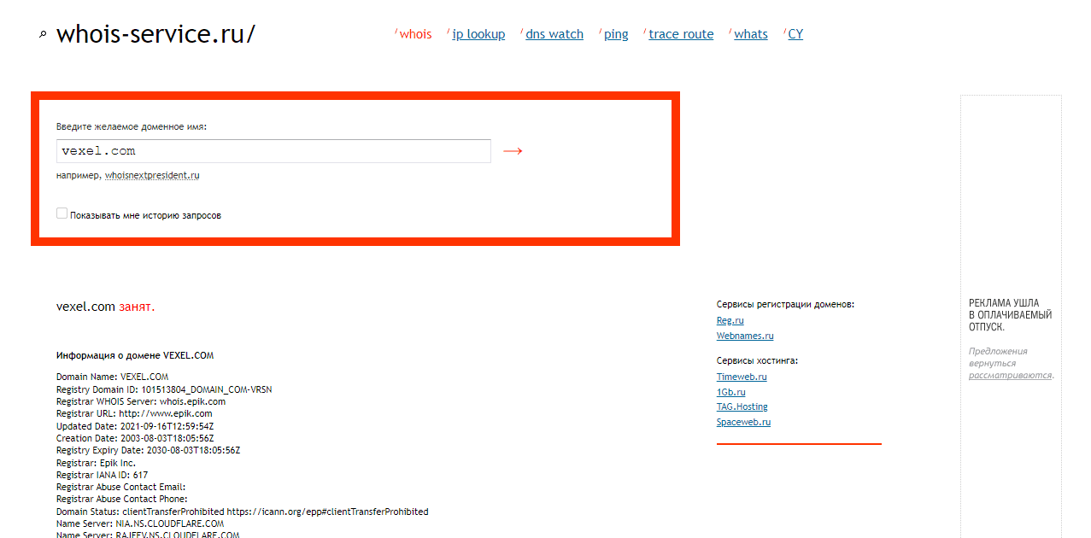
Task: Select the ping tab
Action: tap(616, 34)
